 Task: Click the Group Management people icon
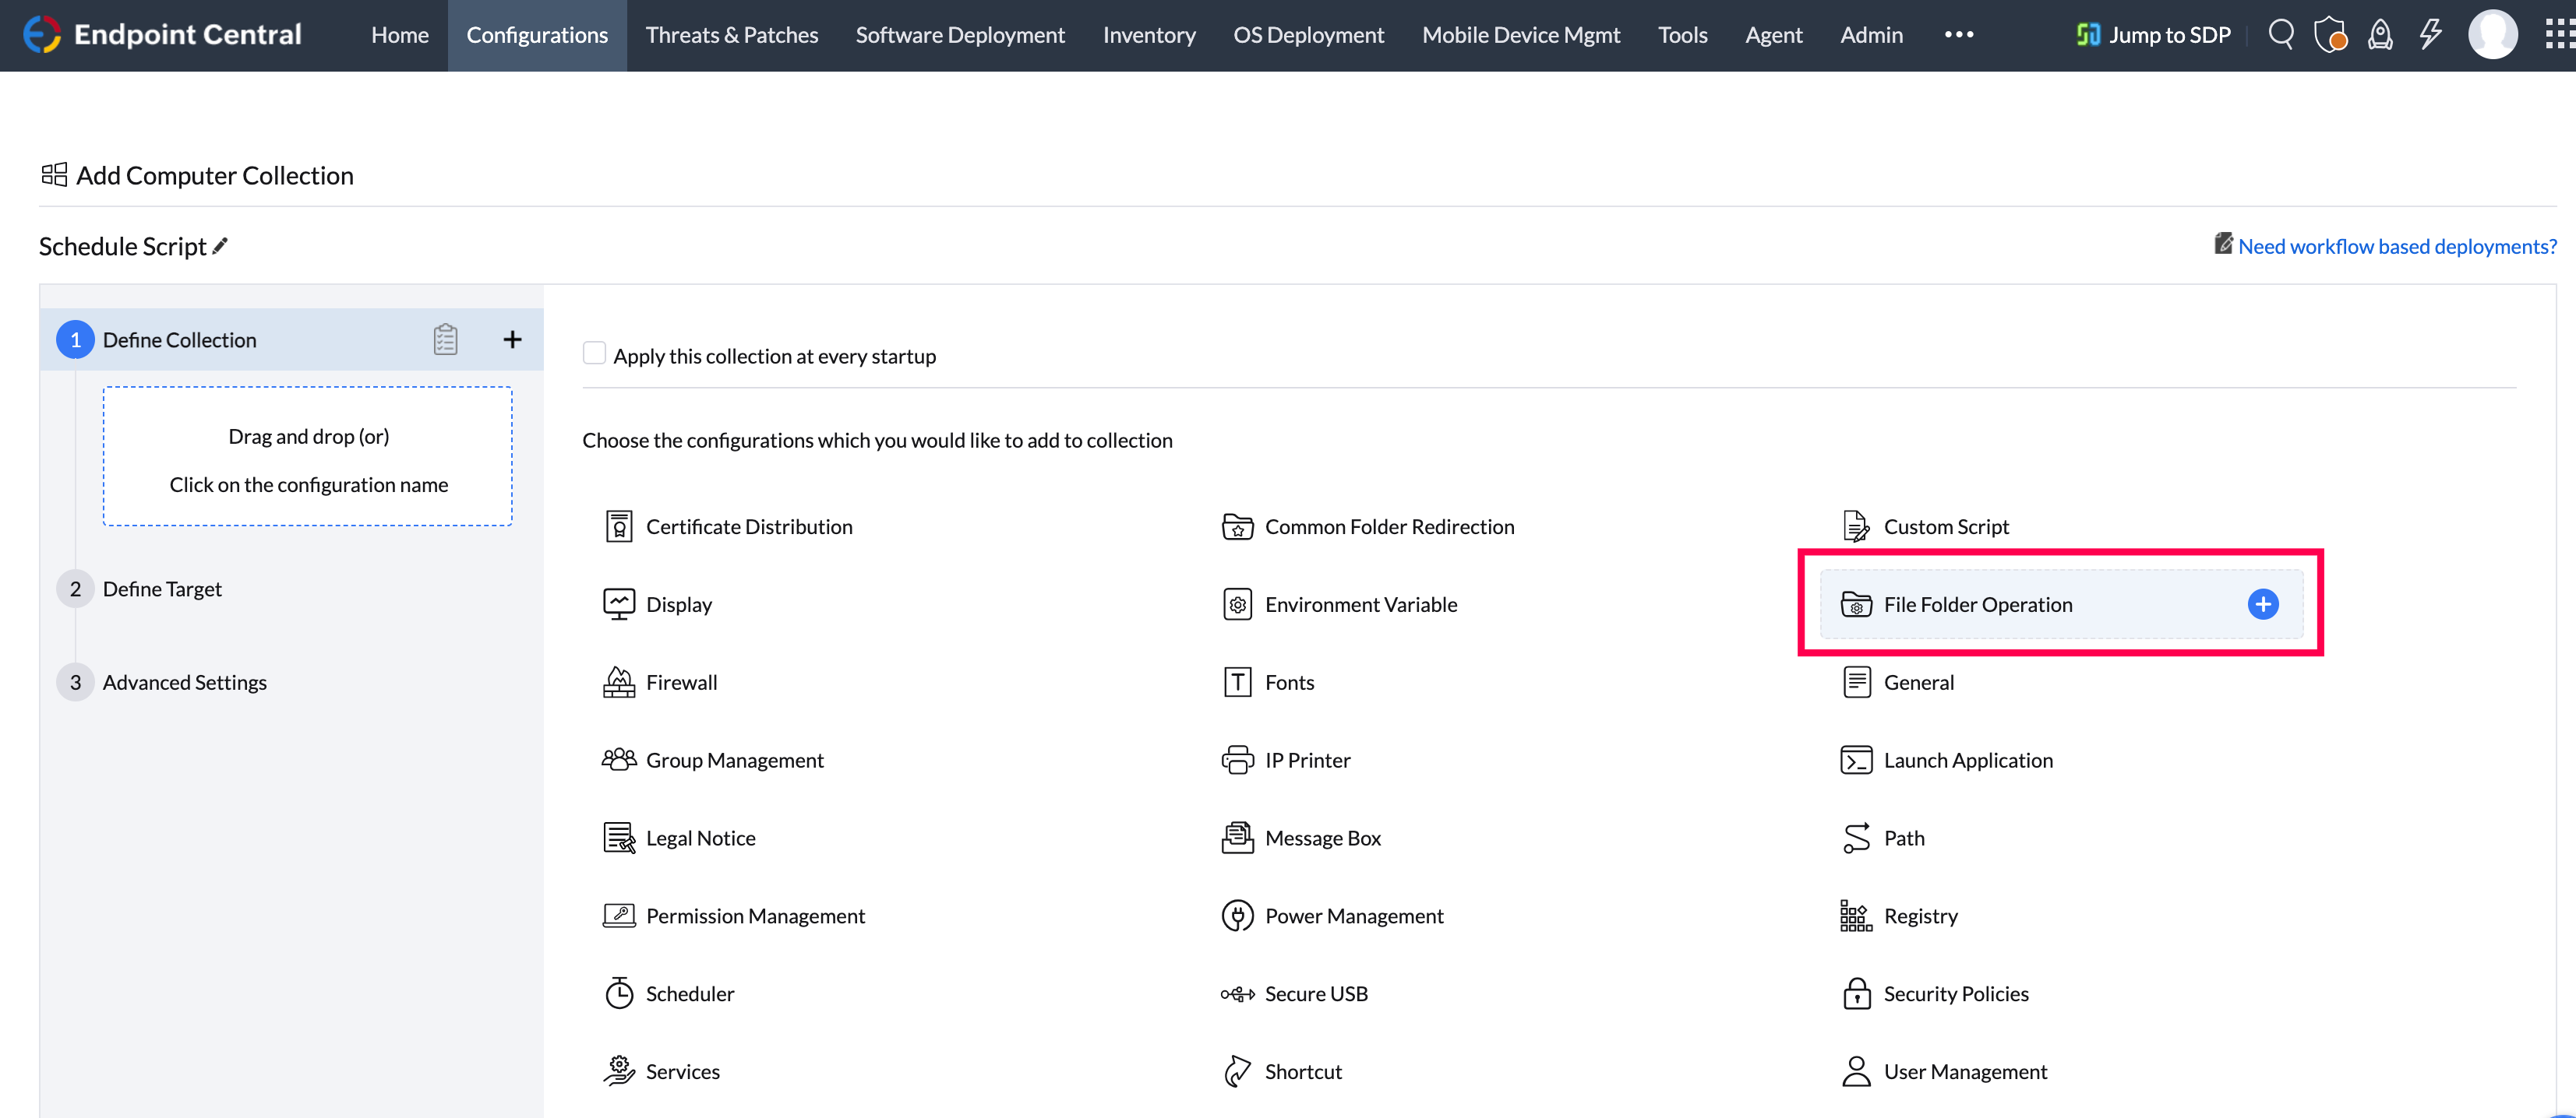(619, 761)
